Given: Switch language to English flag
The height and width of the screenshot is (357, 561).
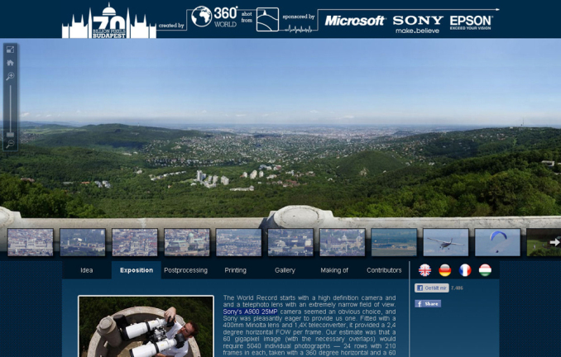Looking at the screenshot, I should pos(425,270).
